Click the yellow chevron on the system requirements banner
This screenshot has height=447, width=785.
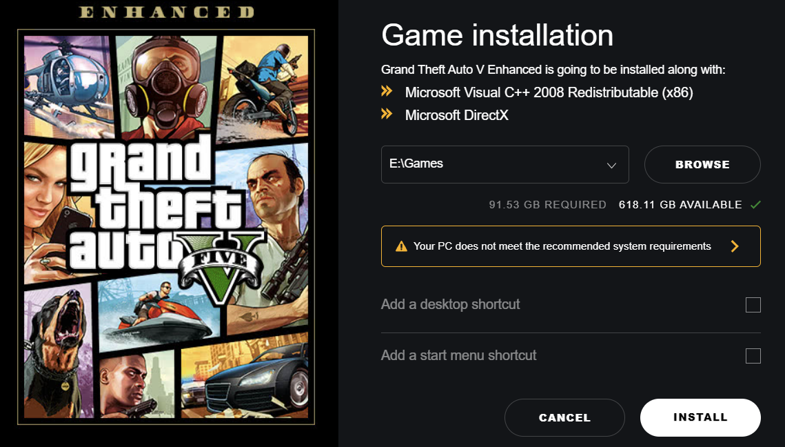pyautogui.click(x=735, y=246)
